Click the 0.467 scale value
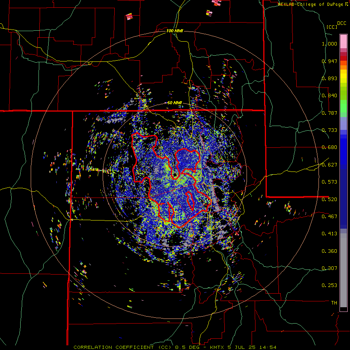Viewport: 350px width, 350px height. [329, 216]
